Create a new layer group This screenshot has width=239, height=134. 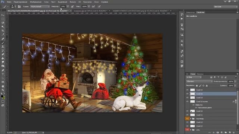click(x=226, y=133)
